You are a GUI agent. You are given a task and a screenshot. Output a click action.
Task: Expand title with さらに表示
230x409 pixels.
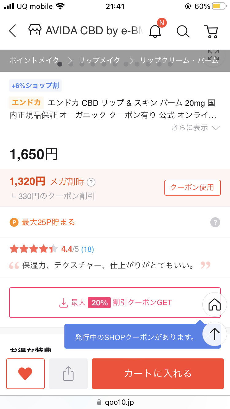(x=195, y=128)
